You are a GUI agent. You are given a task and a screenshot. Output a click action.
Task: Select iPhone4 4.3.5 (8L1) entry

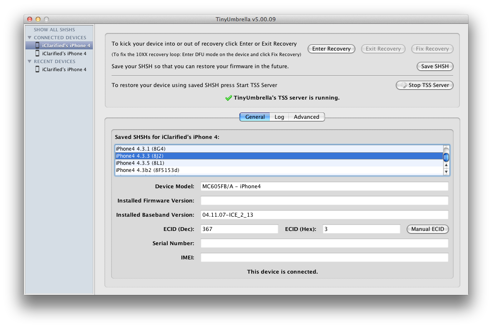137,163
